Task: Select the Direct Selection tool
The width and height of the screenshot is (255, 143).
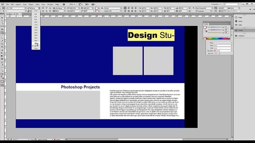Action: (2, 21)
